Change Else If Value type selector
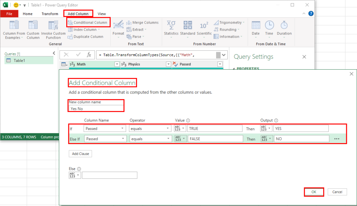Viewport: 357px width, 206px height. (x=180, y=139)
